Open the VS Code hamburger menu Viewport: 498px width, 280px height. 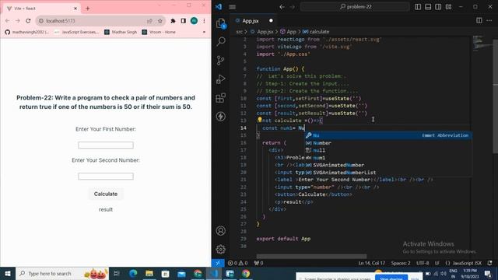(x=233, y=7)
